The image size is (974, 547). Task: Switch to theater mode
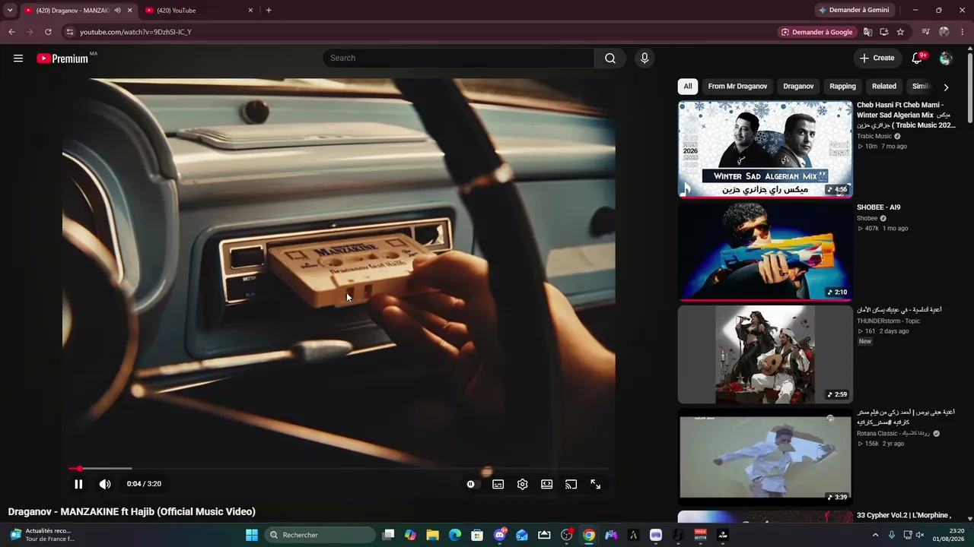coord(547,484)
